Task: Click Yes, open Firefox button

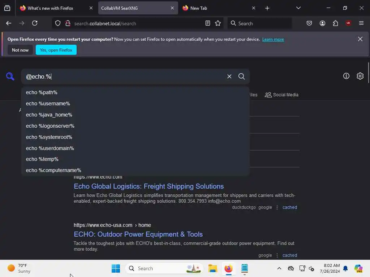Action: pos(56,50)
